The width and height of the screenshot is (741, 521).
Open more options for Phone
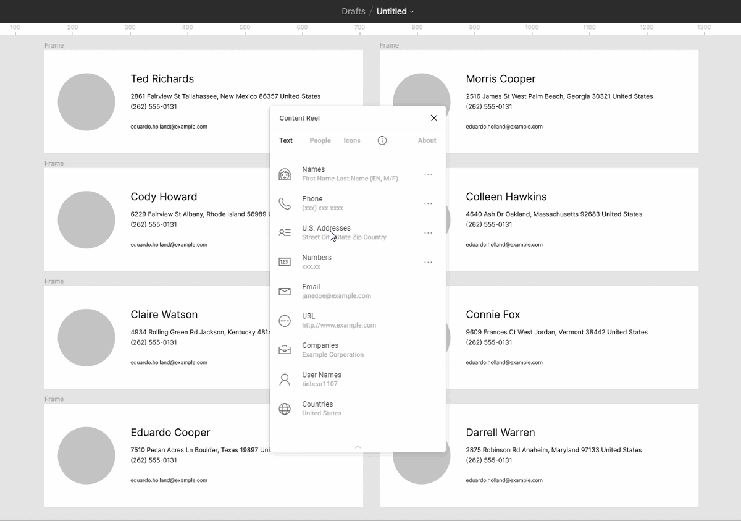coord(428,203)
